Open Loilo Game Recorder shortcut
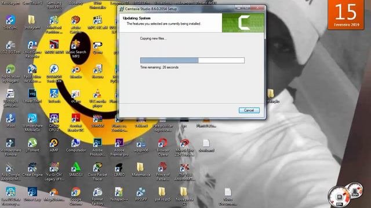This screenshot has height=208, width=371. (32, 50)
